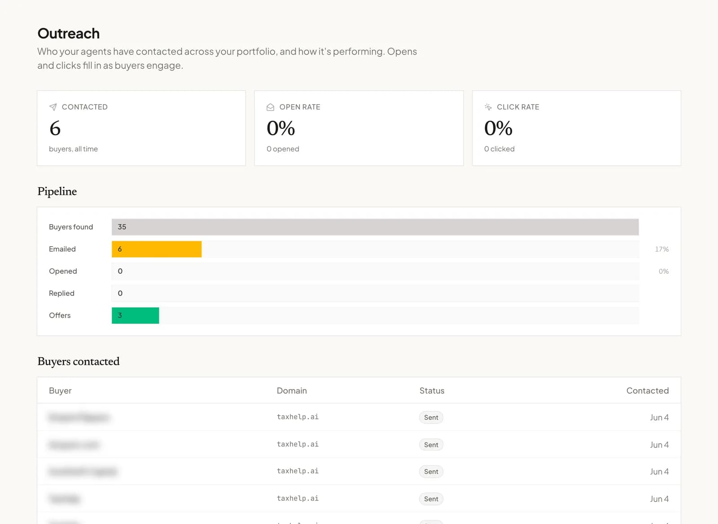Viewport: 718px width, 524px height.
Task: Click the Buyers found row label
Action: tap(71, 227)
